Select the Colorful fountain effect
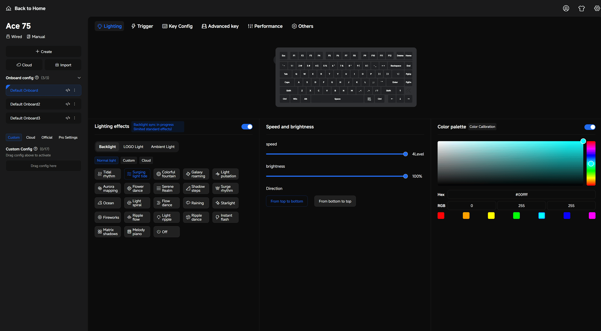This screenshot has height=331, width=601. [166, 174]
